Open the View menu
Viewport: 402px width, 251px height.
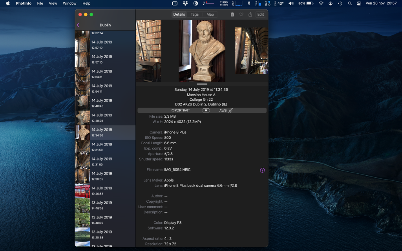pos(53,3)
